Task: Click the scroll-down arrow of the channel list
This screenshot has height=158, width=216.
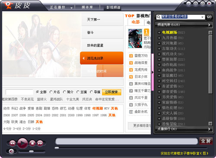Action: point(210,123)
